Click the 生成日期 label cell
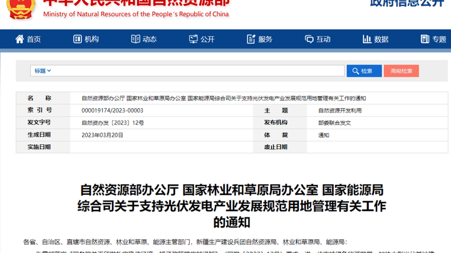 coord(43,135)
